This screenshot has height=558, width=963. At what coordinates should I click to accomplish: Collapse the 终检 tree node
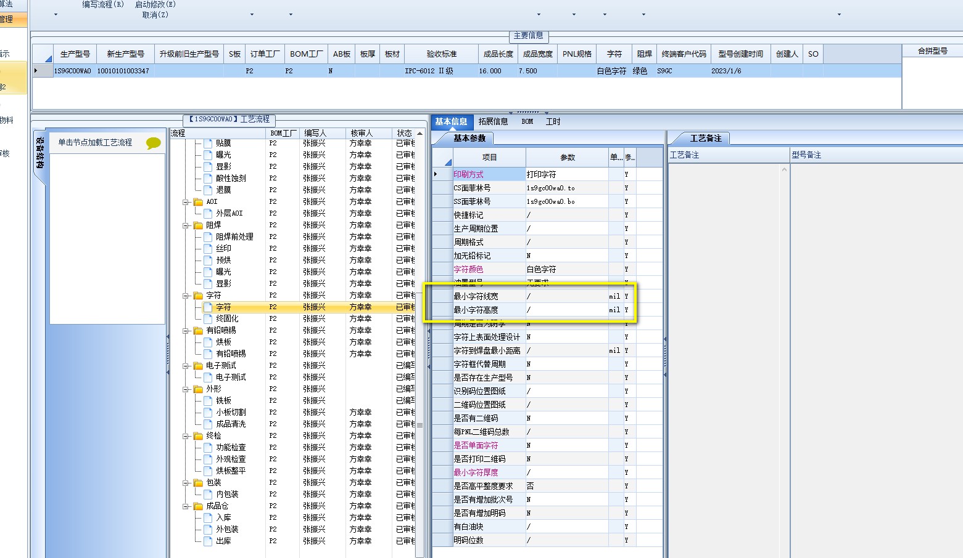pyautogui.click(x=186, y=436)
